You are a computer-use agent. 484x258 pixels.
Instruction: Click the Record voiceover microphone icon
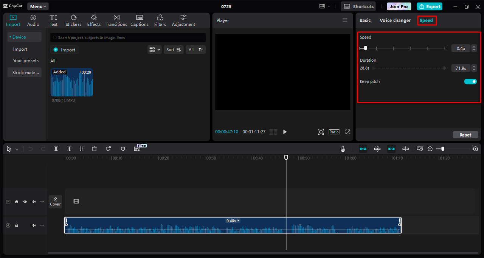[343, 149]
